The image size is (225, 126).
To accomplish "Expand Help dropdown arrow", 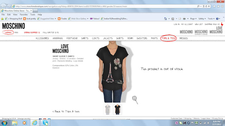I will tap(219, 19).
